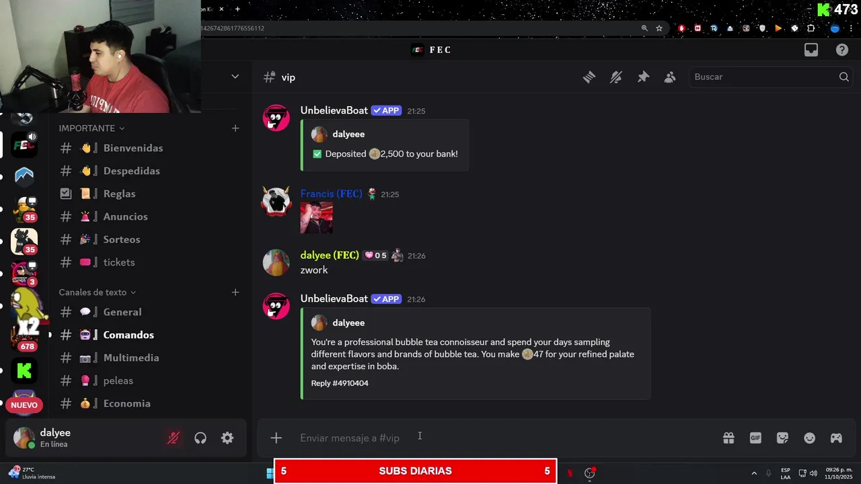Open user settings gear icon

pyautogui.click(x=227, y=438)
